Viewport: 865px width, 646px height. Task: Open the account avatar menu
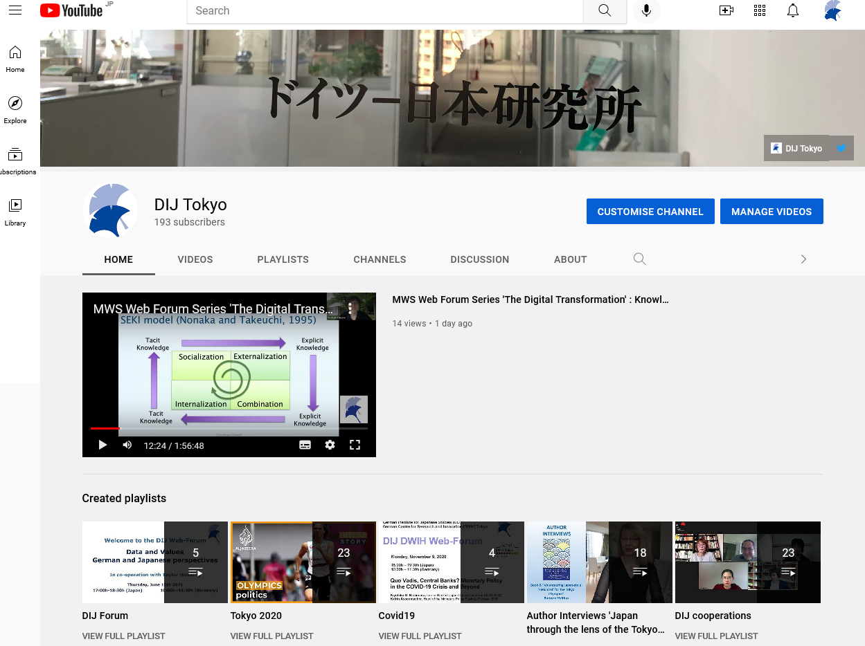(x=832, y=10)
